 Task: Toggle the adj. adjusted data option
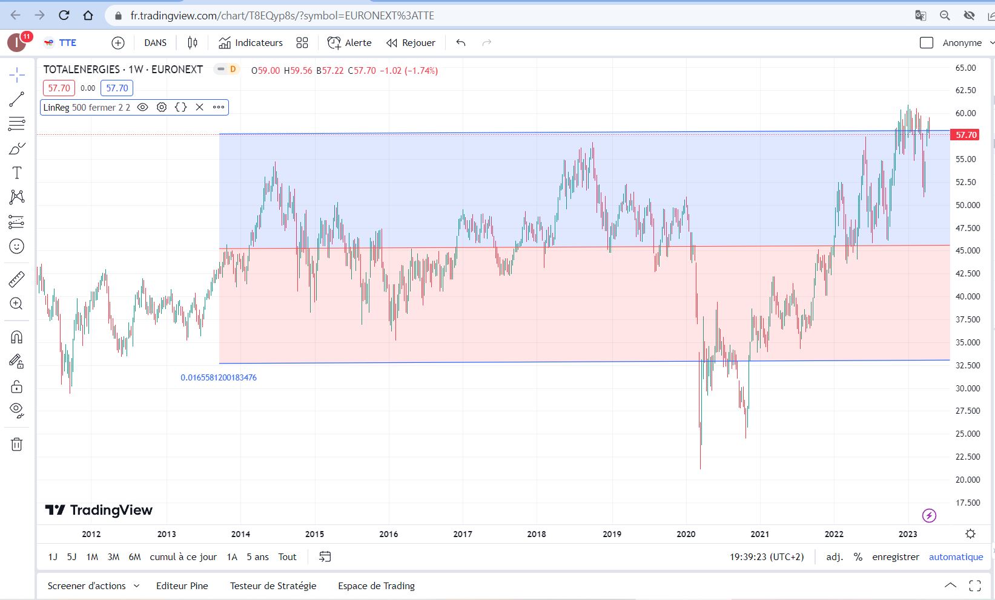coord(834,557)
